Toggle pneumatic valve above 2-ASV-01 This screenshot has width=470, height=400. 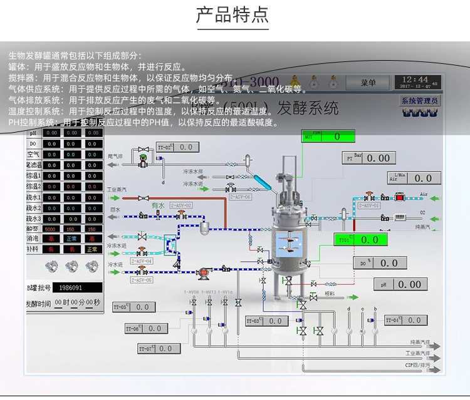369,197
